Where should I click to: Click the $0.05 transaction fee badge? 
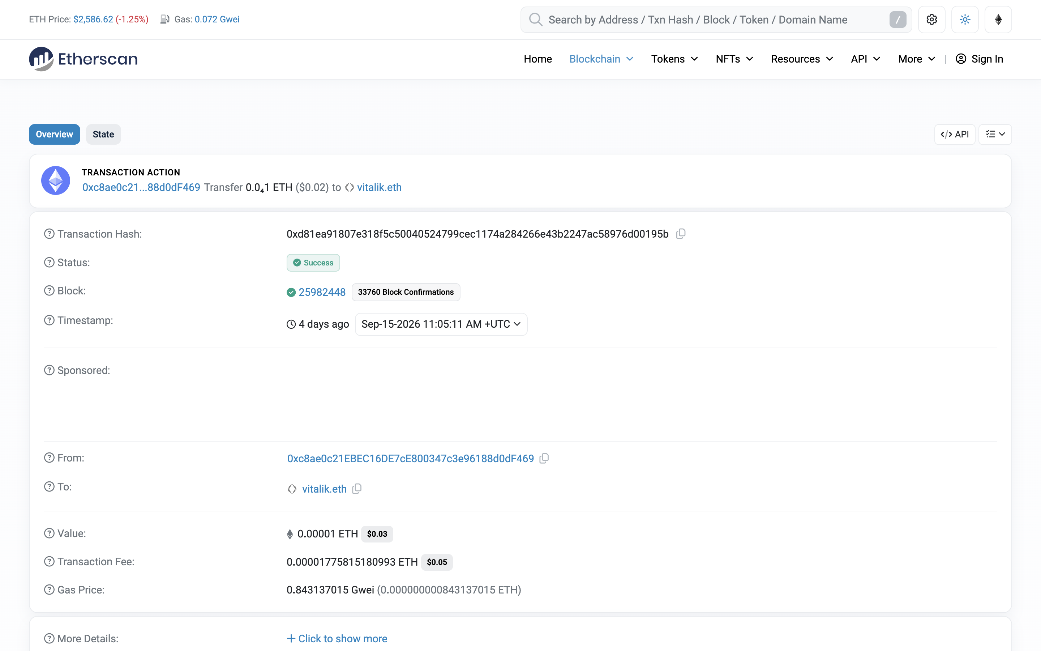[437, 562]
